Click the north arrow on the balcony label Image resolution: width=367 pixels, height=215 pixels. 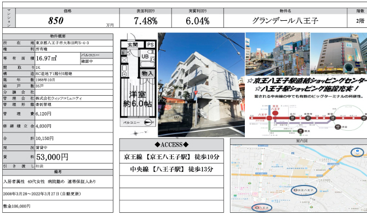[148, 123]
